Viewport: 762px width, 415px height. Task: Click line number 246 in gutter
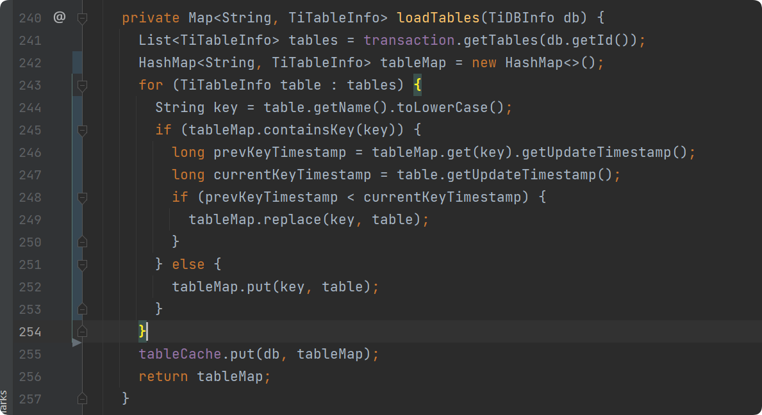coord(29,152)
